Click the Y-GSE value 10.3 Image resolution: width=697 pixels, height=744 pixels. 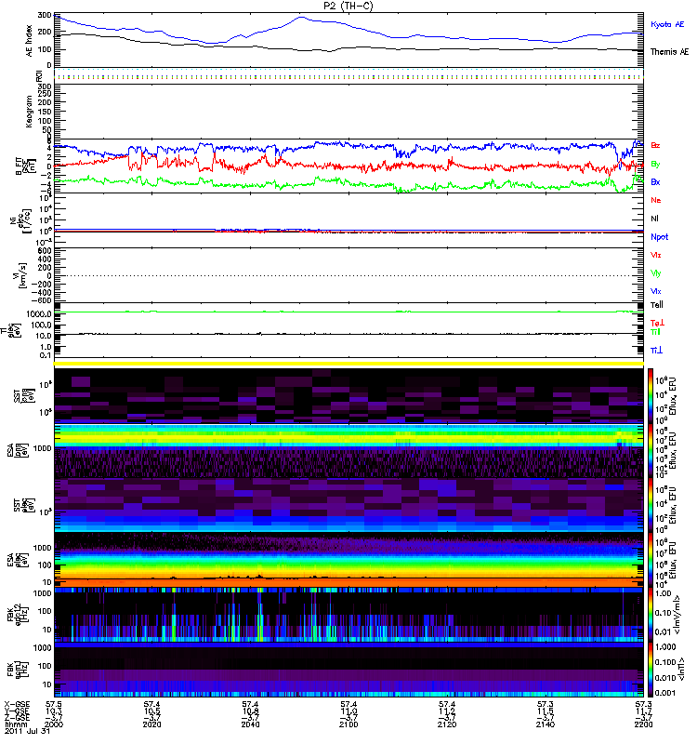point(54,711)
